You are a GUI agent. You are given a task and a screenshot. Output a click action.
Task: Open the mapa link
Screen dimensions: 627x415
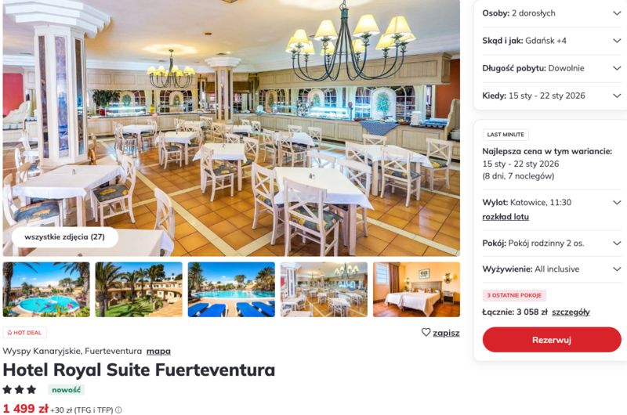(158, 351)
